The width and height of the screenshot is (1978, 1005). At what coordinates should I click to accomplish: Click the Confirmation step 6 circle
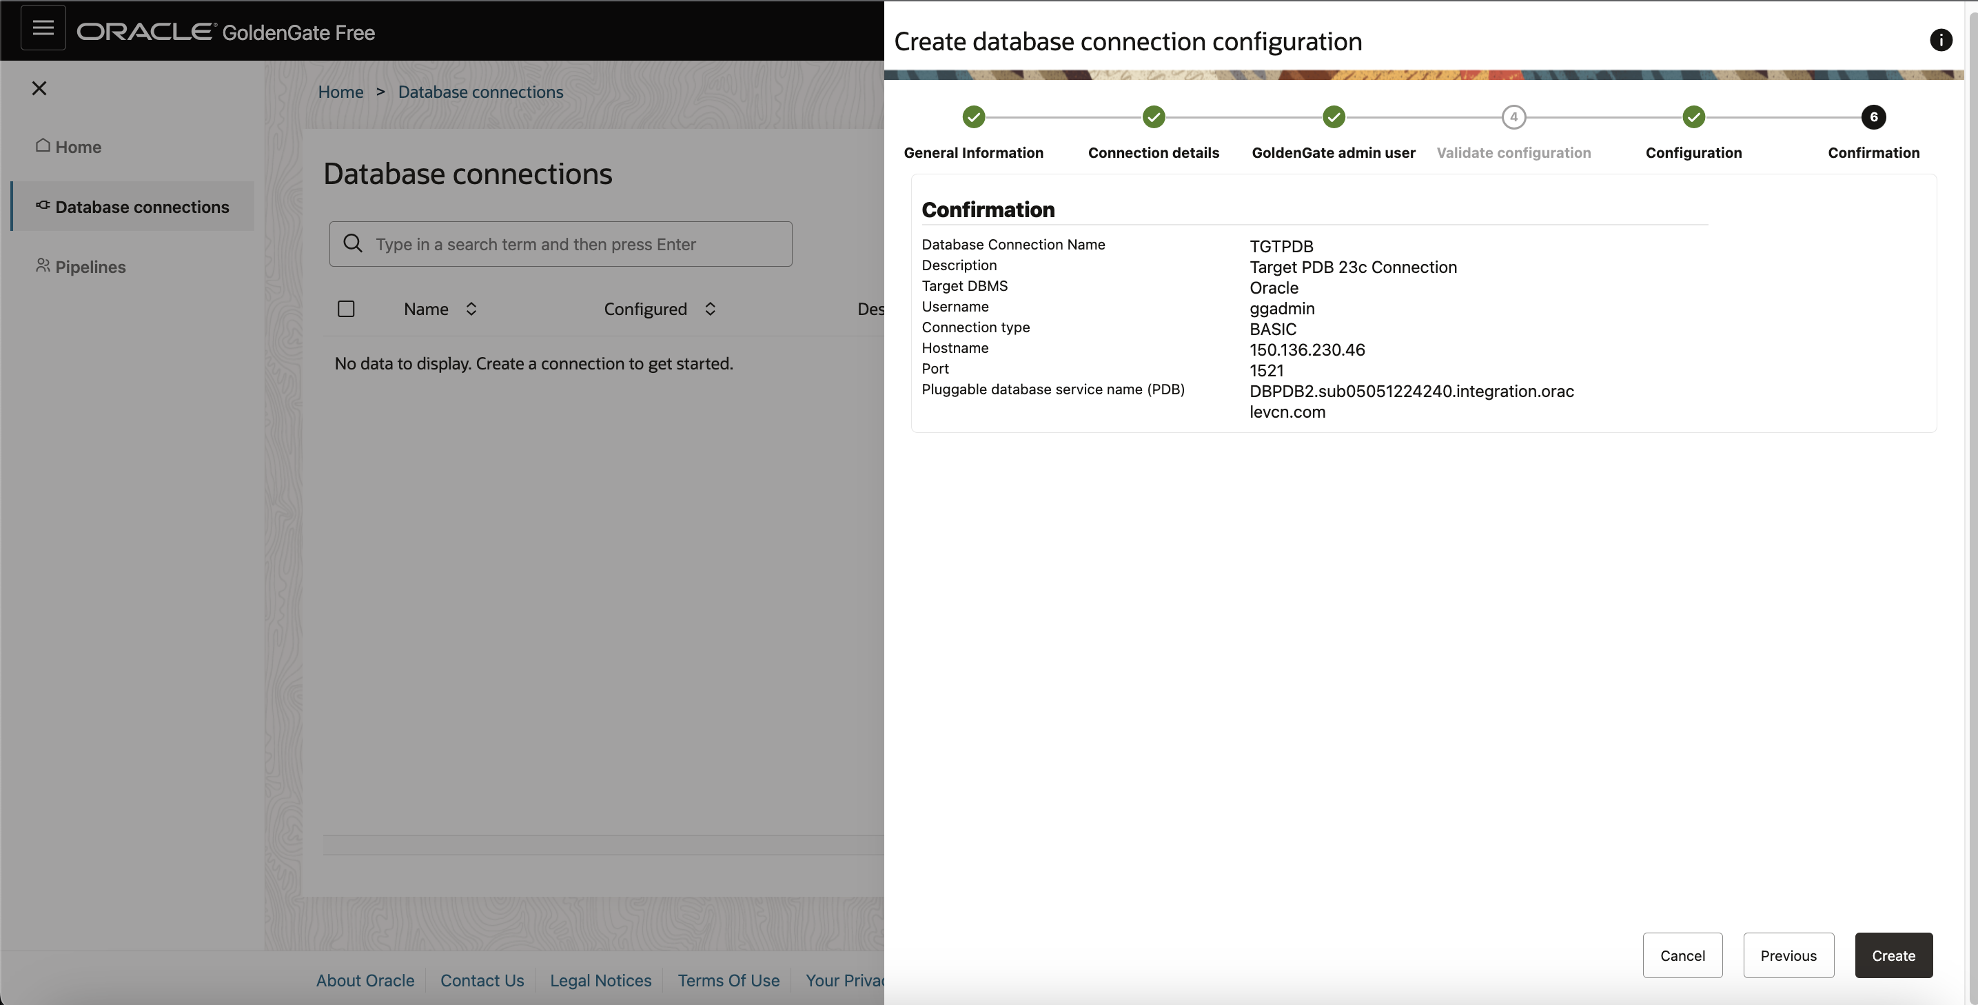[1873, 116]
